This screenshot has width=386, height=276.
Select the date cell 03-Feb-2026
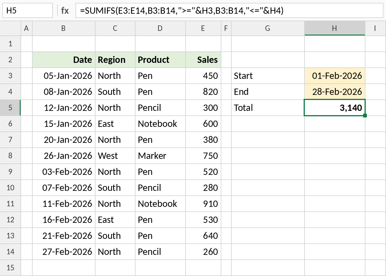coord(63,172)
